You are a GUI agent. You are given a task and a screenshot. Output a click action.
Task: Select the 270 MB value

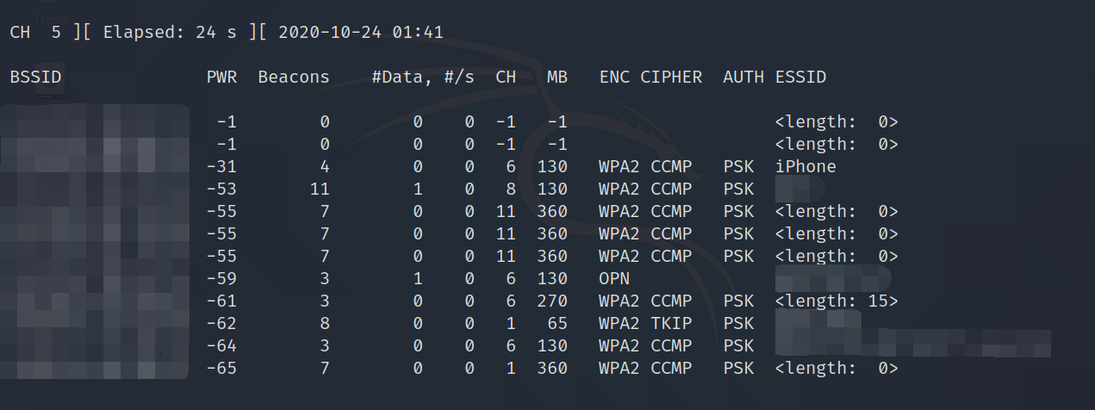[551, 301]
